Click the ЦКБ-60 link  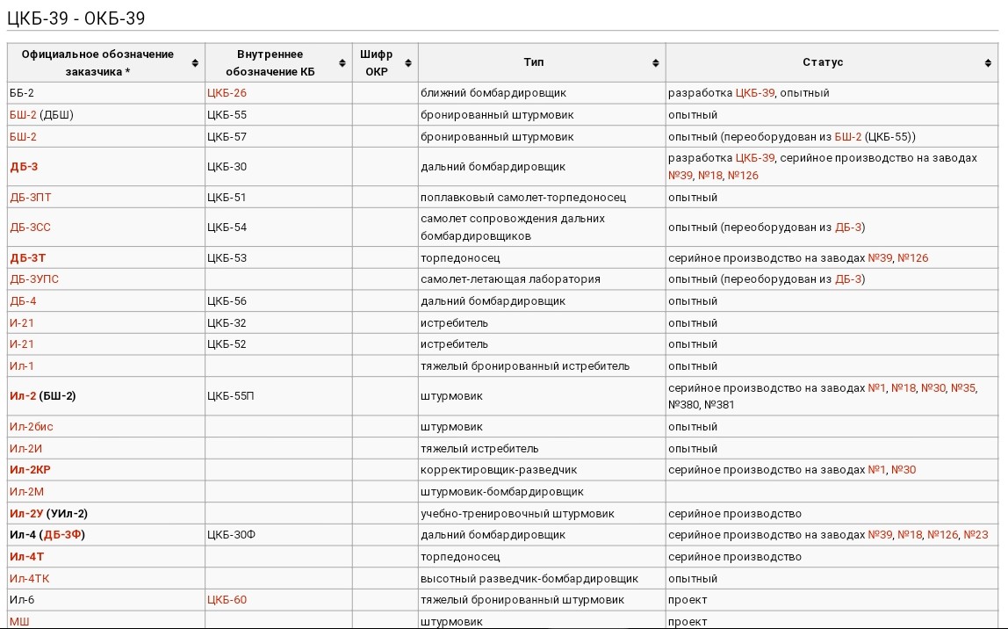227,600
